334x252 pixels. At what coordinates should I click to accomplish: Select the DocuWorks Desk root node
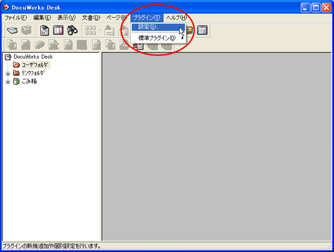[33, 57]
